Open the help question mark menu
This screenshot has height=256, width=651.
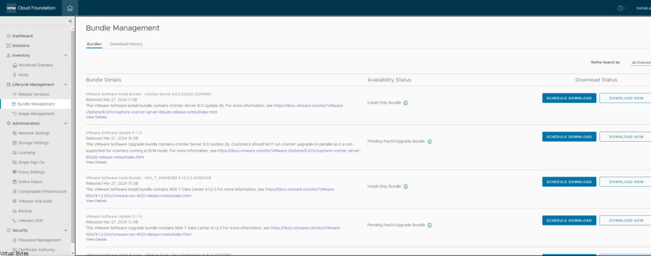(620, 8)
